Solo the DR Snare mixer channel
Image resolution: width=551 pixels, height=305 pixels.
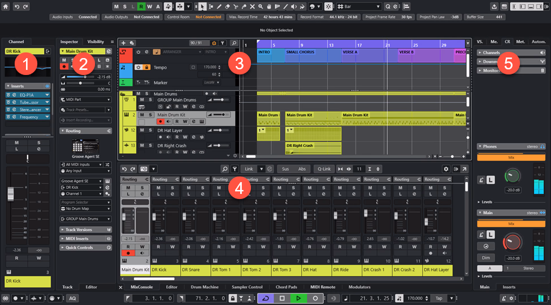203,188
